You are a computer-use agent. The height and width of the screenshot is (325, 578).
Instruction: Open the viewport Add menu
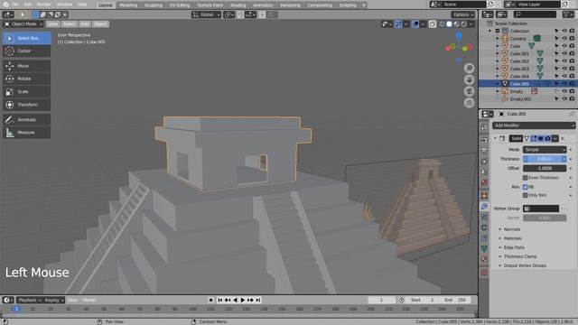84,24
